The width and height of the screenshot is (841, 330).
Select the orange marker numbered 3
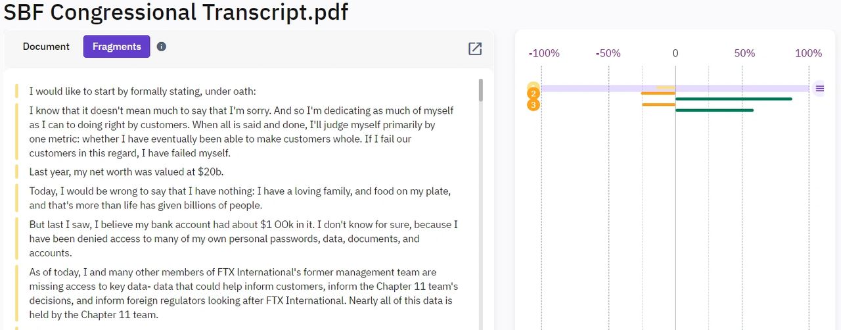[534, 105]
